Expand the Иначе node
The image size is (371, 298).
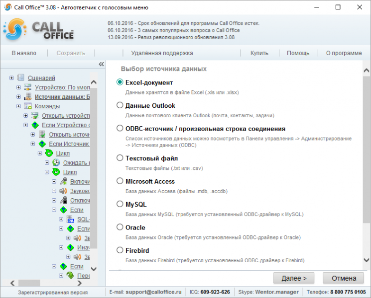point(61,247)
